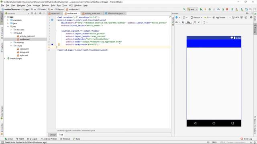The width and height of the screenshot is (257, 144).
Task: Toggle the Device File Explorer panel
Action: pyautogui.click(x=255, y=125)
